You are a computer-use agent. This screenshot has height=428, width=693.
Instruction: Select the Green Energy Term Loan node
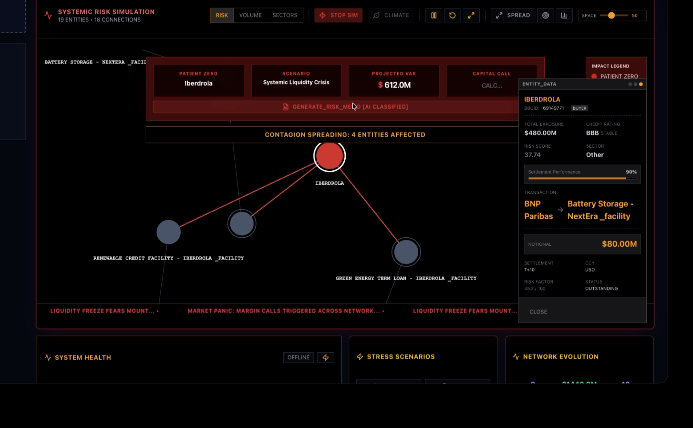406,252
